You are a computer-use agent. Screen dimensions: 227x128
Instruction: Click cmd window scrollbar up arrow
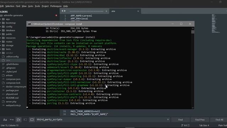[193, 28]
